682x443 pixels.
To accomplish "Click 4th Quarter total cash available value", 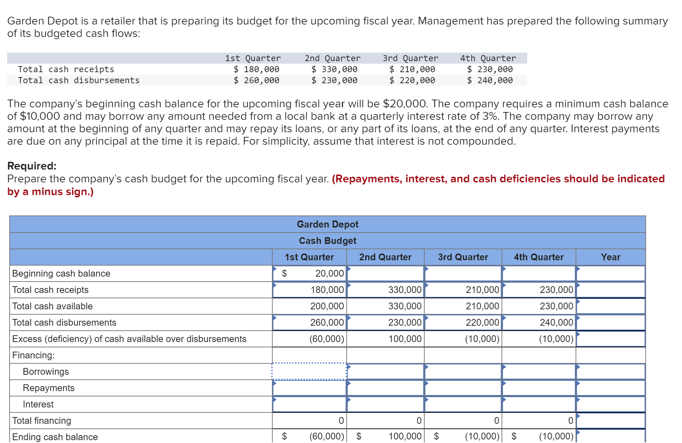I will [x=556, y=306].
